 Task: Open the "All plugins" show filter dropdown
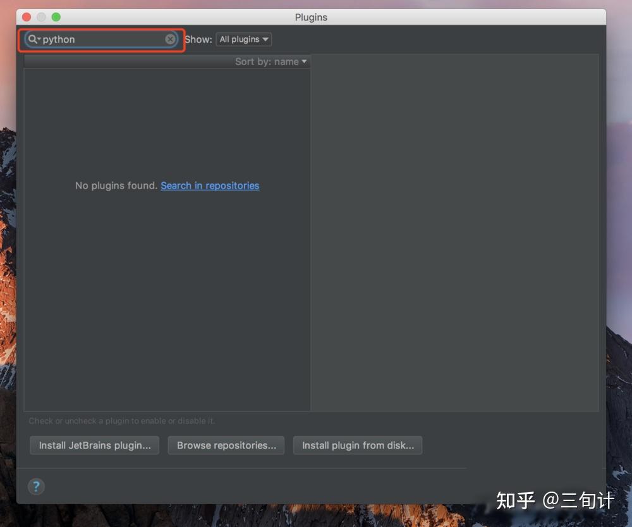[243, 39]
